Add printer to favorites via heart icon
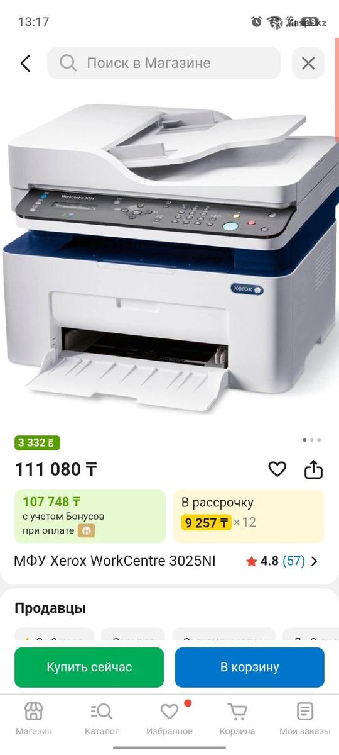 click(277, 469)
